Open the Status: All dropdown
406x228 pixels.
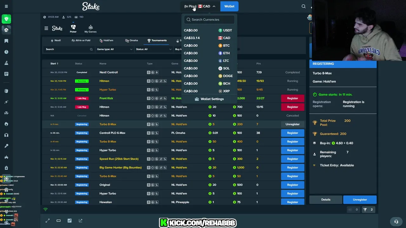154,49
